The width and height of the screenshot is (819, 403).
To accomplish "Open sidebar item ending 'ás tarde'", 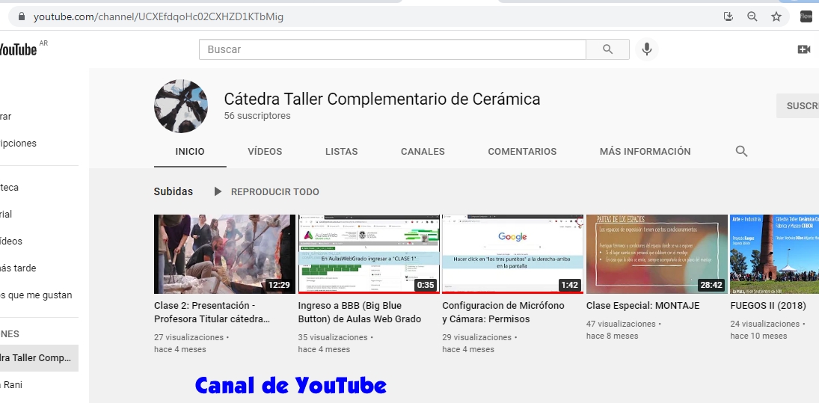I will tap(18, 268).
